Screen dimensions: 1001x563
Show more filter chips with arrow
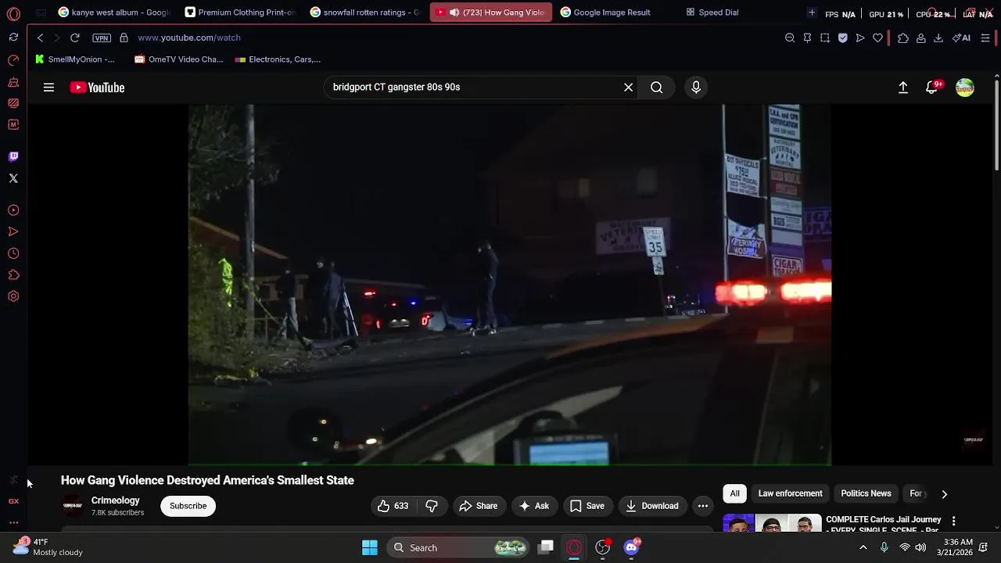point(944,494)
